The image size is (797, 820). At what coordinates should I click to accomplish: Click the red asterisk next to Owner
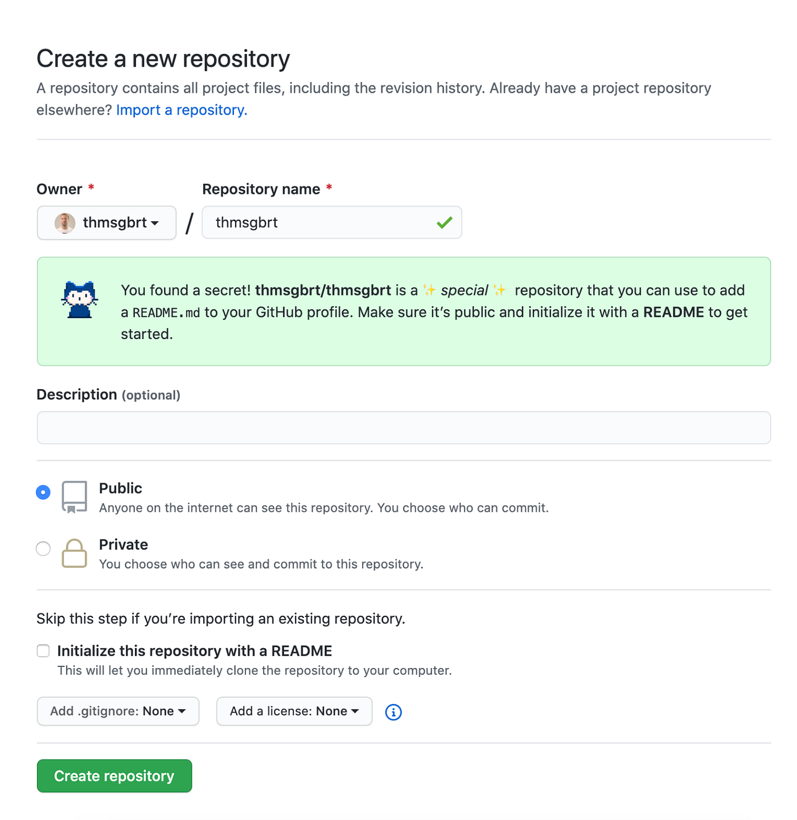pos(91,188)
